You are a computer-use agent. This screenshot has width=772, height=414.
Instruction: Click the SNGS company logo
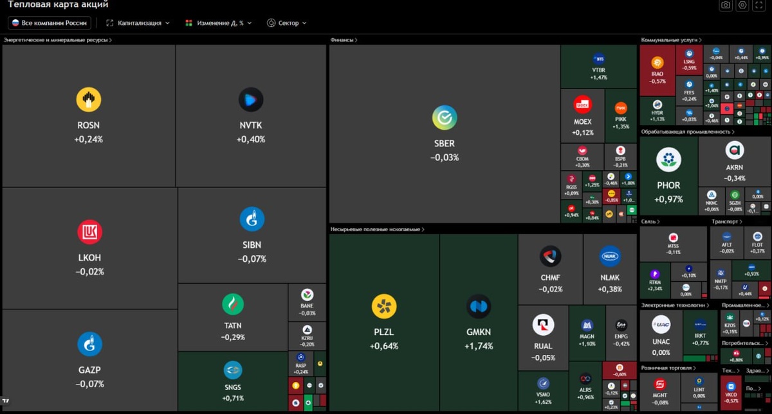click(233, 370)
